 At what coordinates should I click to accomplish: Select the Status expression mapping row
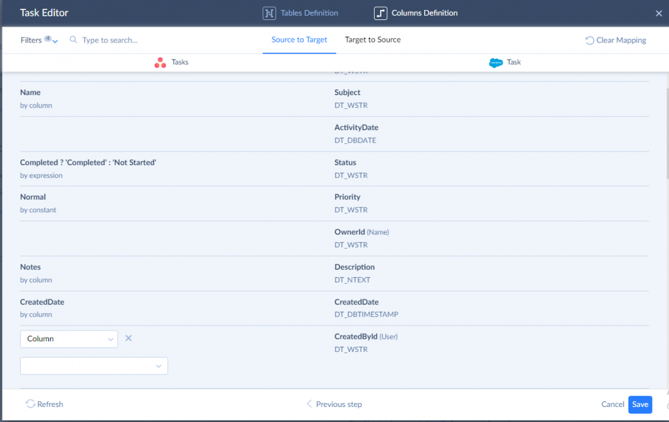[169, 168]
